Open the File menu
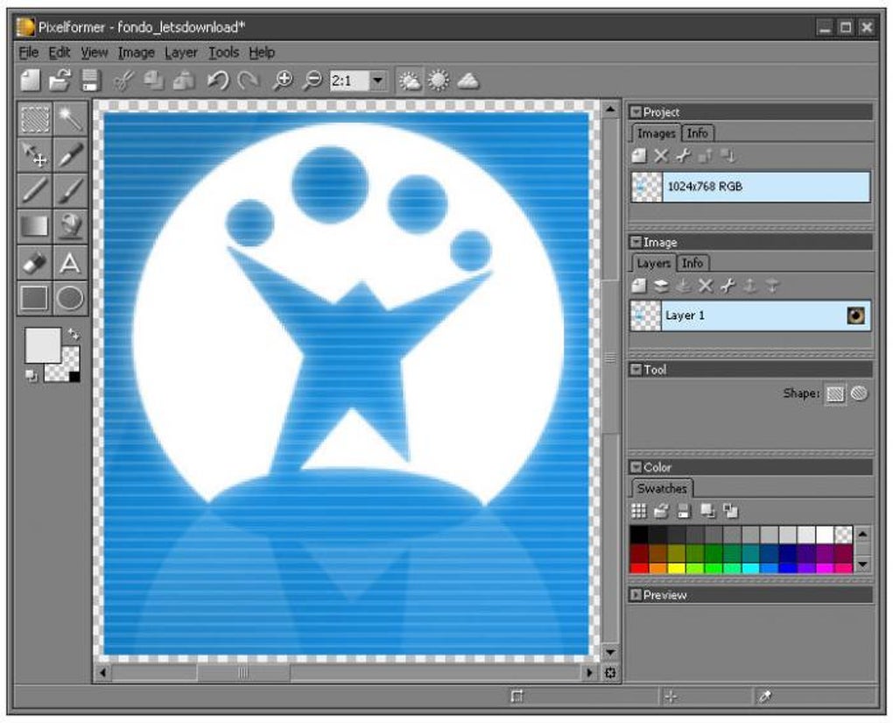893x723 pixels. (29, 53)
